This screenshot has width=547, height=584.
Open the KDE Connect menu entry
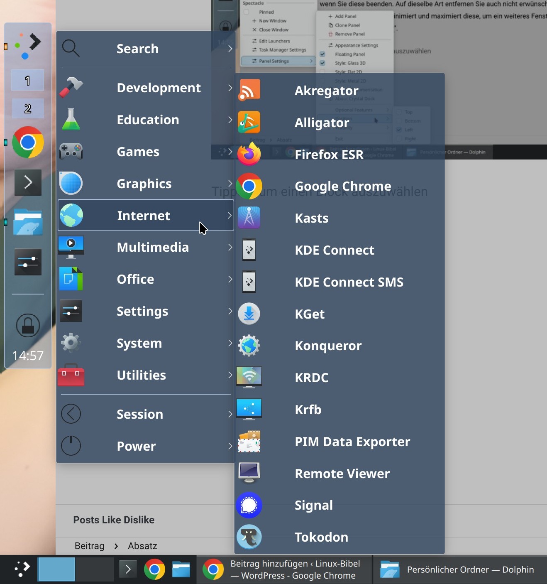[339, 250]
